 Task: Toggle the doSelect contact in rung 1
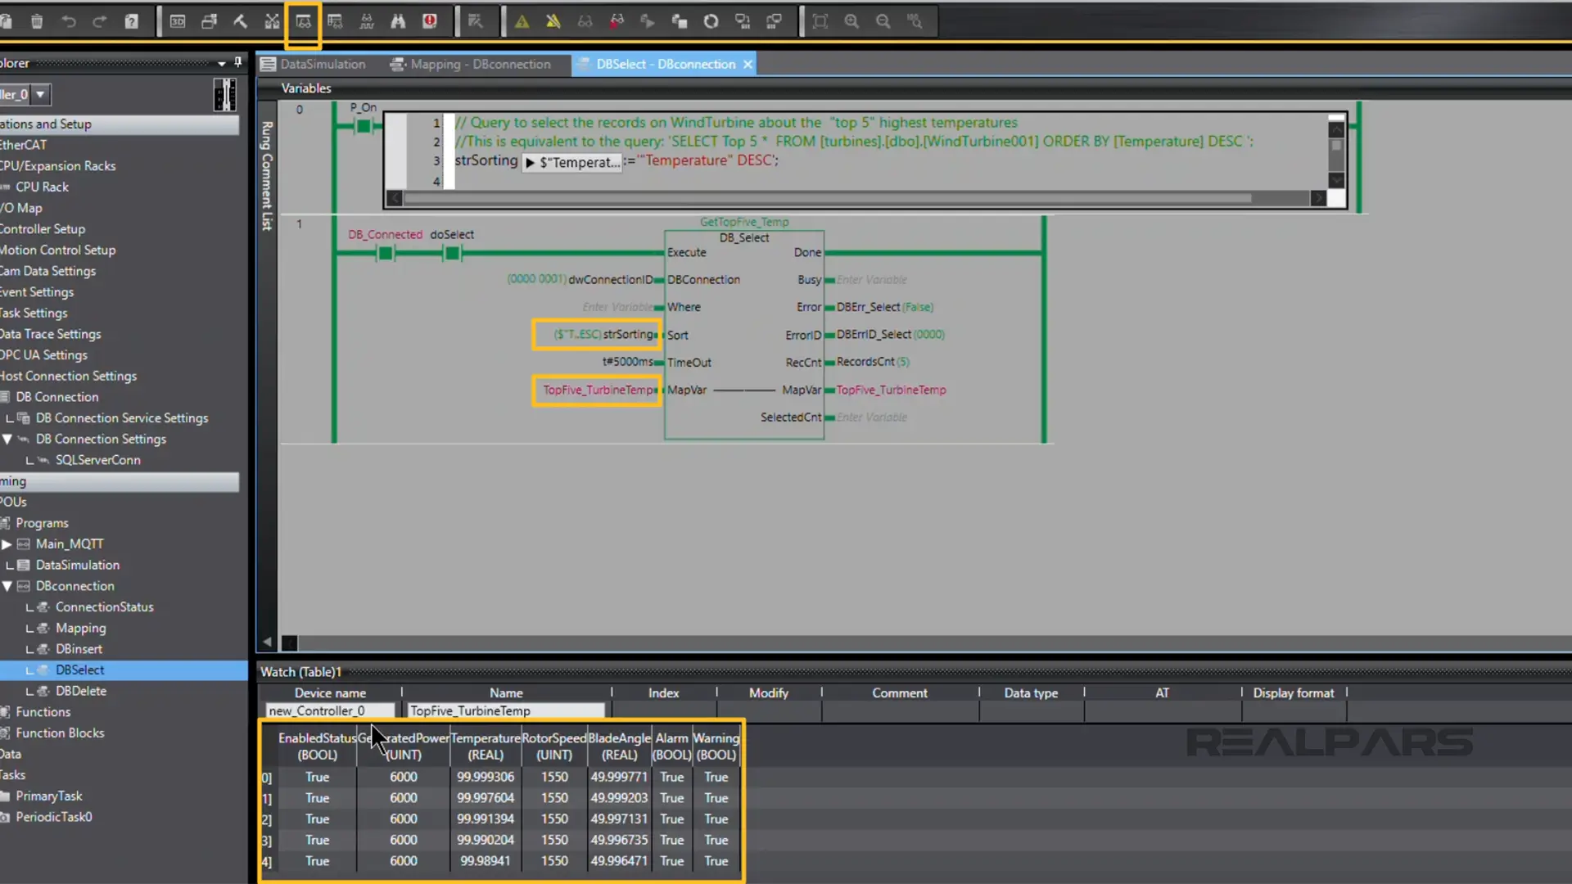[452, 253]
